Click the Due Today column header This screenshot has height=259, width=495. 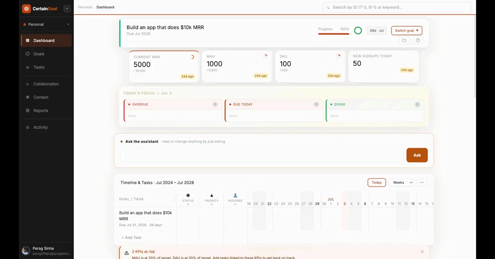(274, 105)
